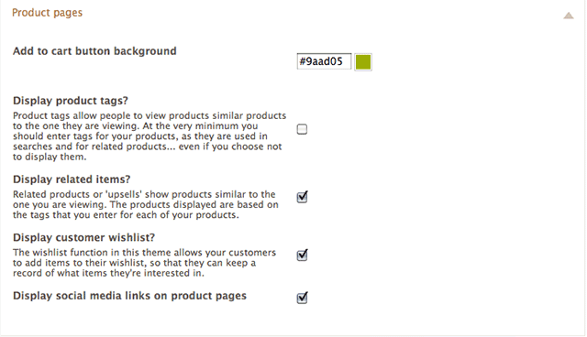This screenshot has height=337, width=587.
Task: Click the wishlist function description text
Action: (144, 263)
